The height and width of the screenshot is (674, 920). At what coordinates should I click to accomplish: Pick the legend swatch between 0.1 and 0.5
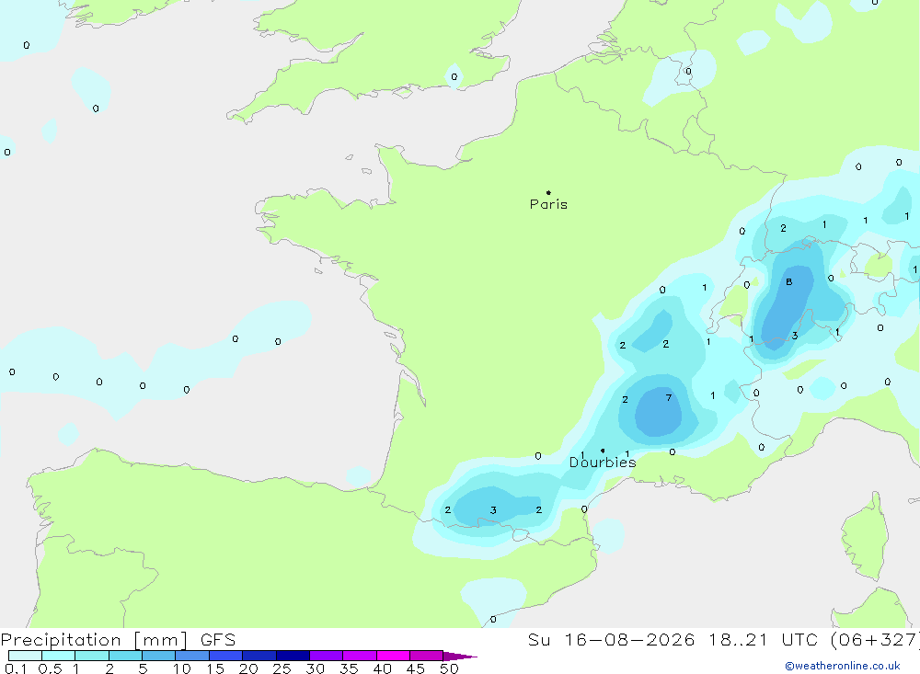(25, 656)
